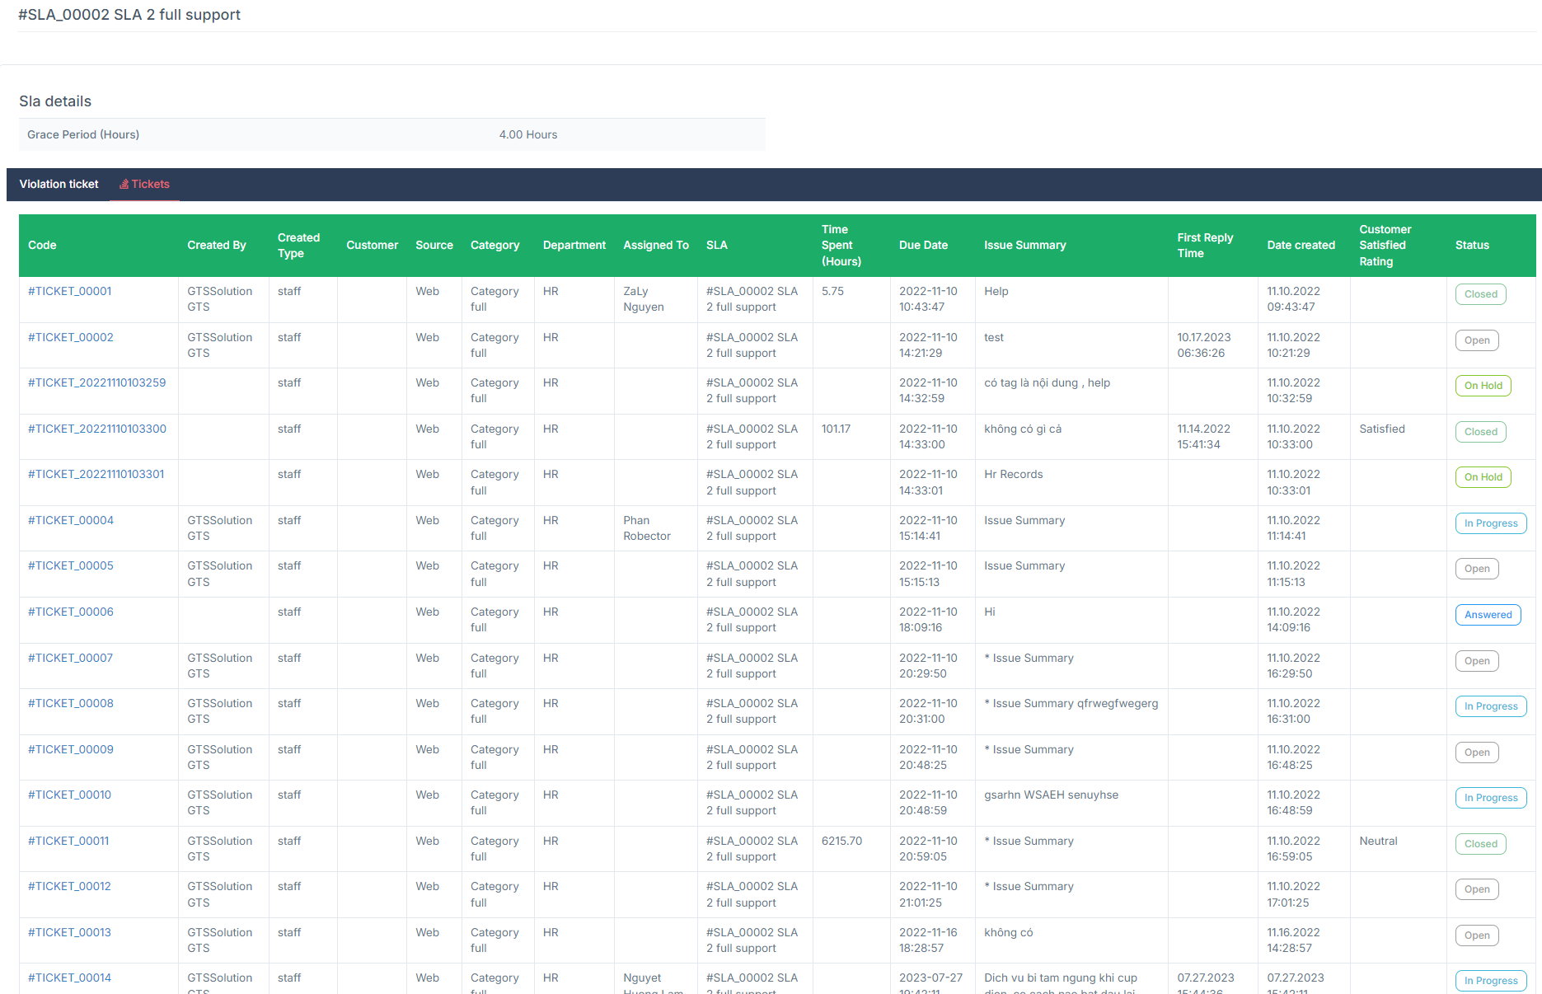Click the Status column header

tap(1472, 245)
